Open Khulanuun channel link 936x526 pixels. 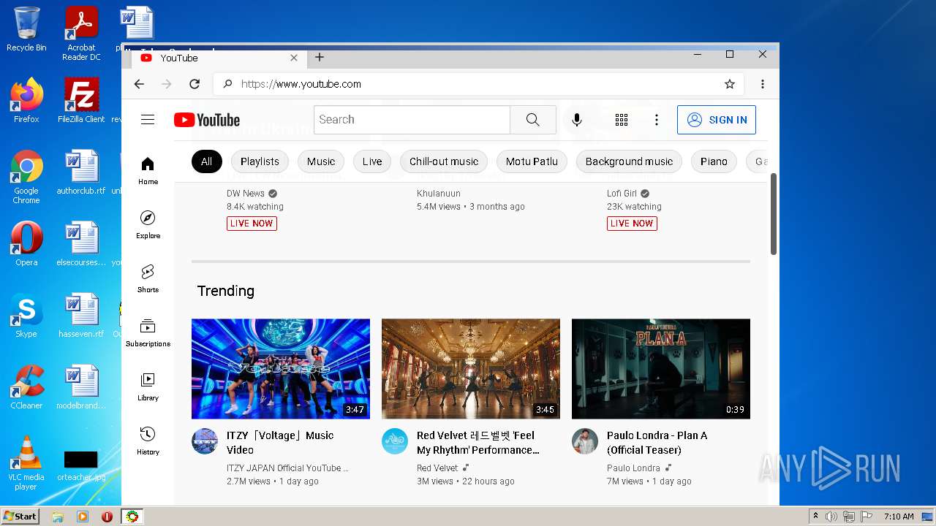point(439,194)
